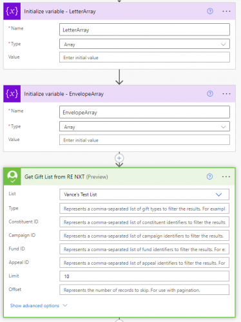Click the Constituent ID field

point(144,222)
